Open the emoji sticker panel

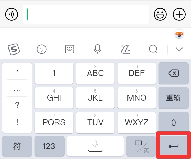pyautogui.click(x=160, y=14)
